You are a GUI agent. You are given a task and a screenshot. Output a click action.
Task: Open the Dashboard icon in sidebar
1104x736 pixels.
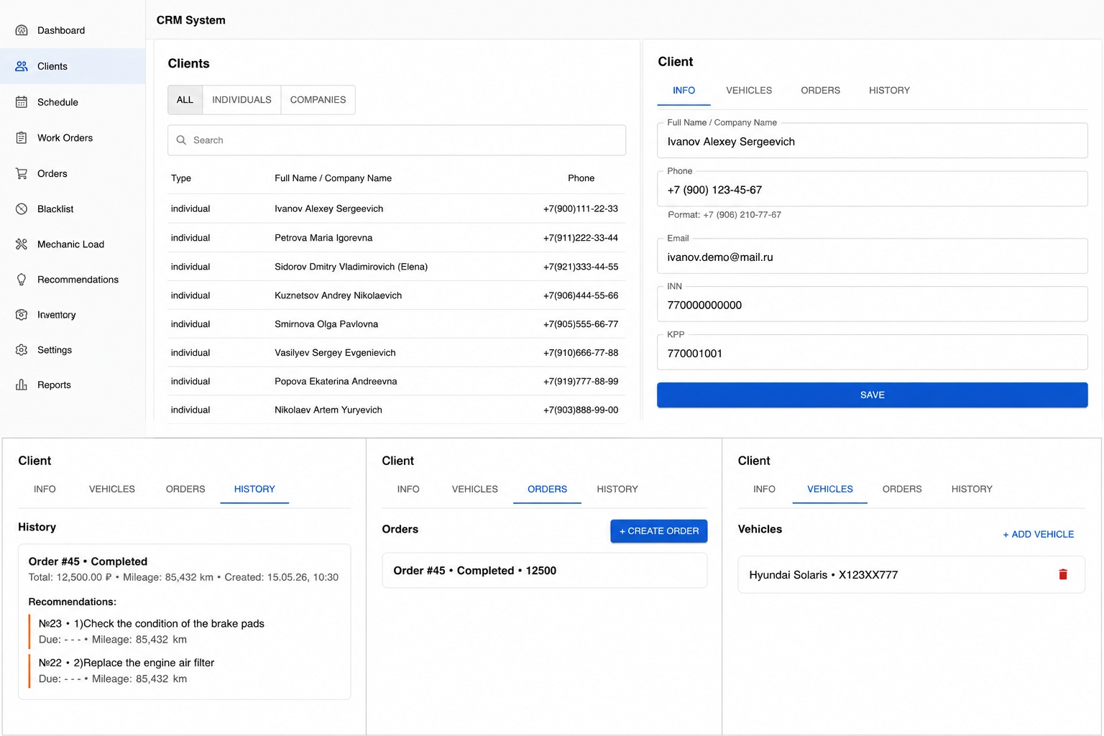(x=22, y=30)
